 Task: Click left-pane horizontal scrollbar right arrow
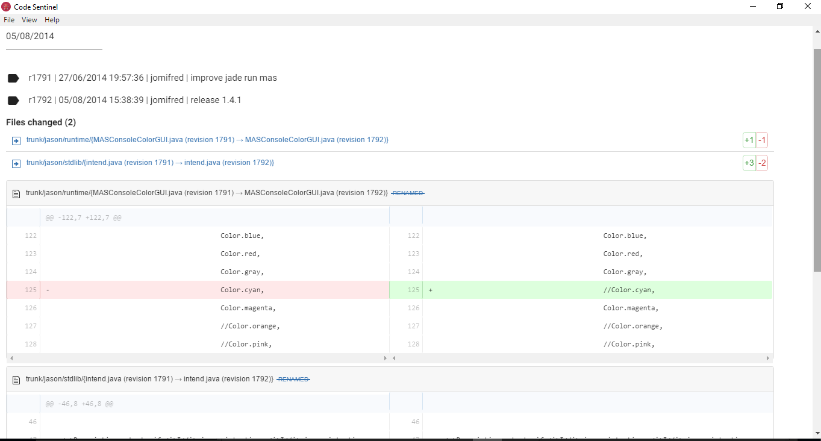386,358
